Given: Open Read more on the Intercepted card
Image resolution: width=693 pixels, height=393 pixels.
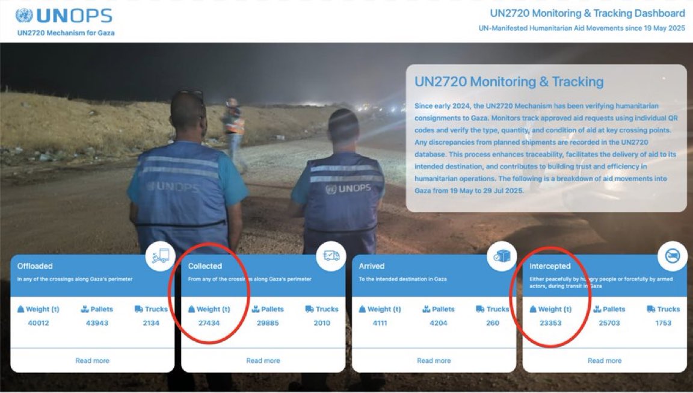Looking at the screenshot, I should (605, 361).
